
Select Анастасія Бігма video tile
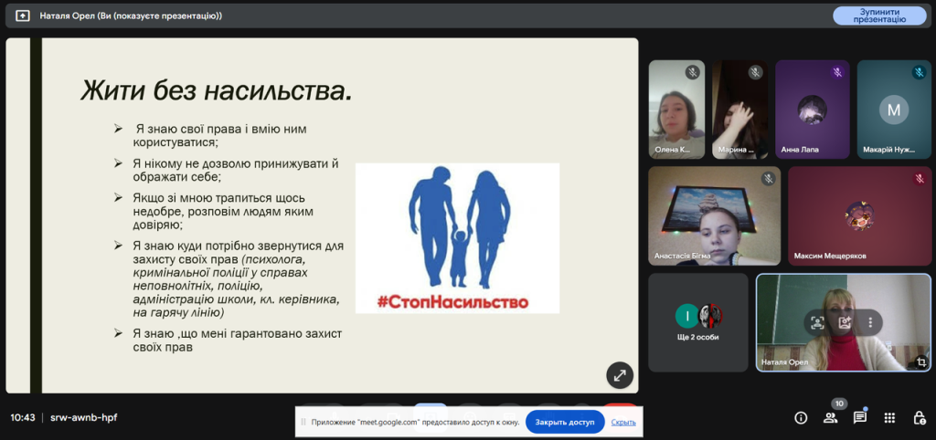(715, 216)
